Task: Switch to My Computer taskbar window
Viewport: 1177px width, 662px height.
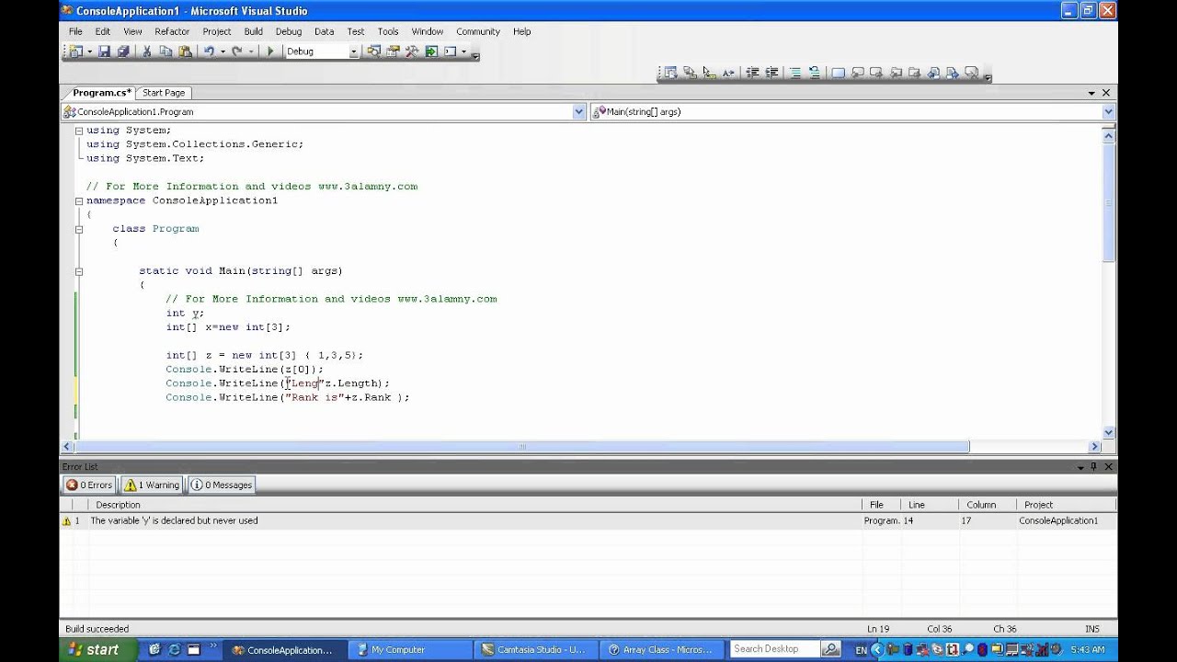Action: [x=411, y=649]
